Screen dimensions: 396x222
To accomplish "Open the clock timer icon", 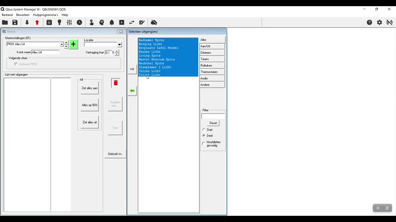I will [80, 23].
